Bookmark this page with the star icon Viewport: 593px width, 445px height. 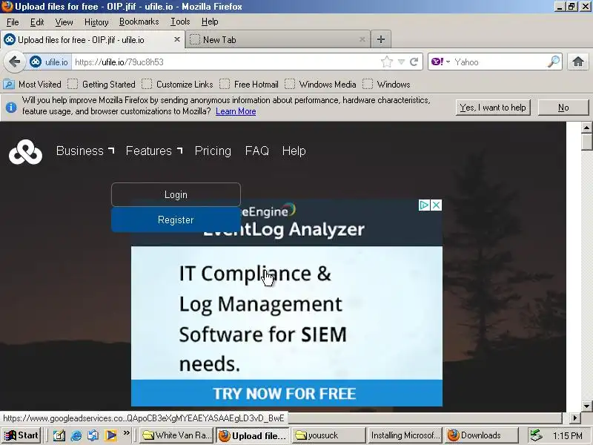click(386, 62)
